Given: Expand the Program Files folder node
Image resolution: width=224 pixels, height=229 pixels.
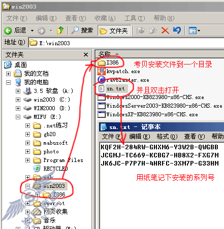Looking at the screenshot, I should 27,160.
